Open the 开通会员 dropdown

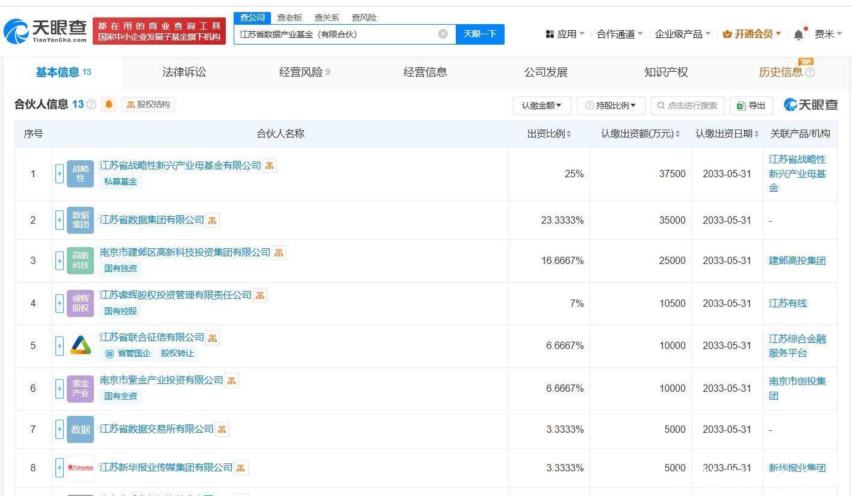751,34
